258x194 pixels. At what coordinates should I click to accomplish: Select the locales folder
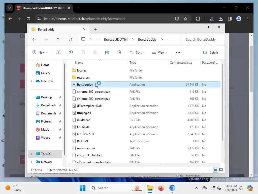(146, 70)
